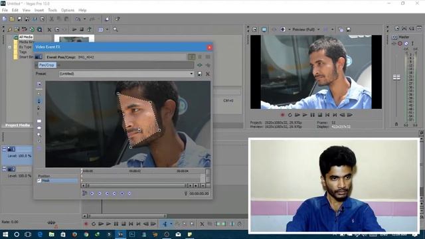
Task: Open the Edit menu
Action: 15,11
